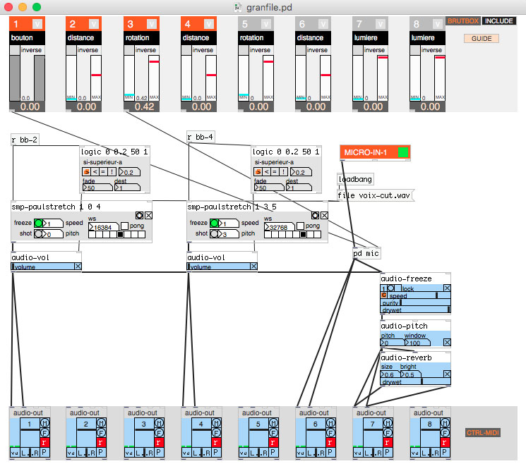Open the V dropdown on sensor 4
This screenshot has height=471, width=526.
[x=209, y=24]
